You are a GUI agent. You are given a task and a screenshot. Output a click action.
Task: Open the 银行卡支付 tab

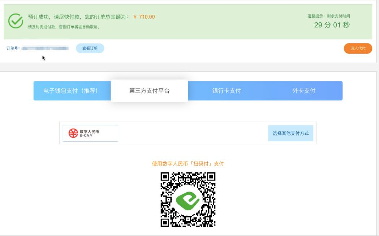tap(227, 91)
